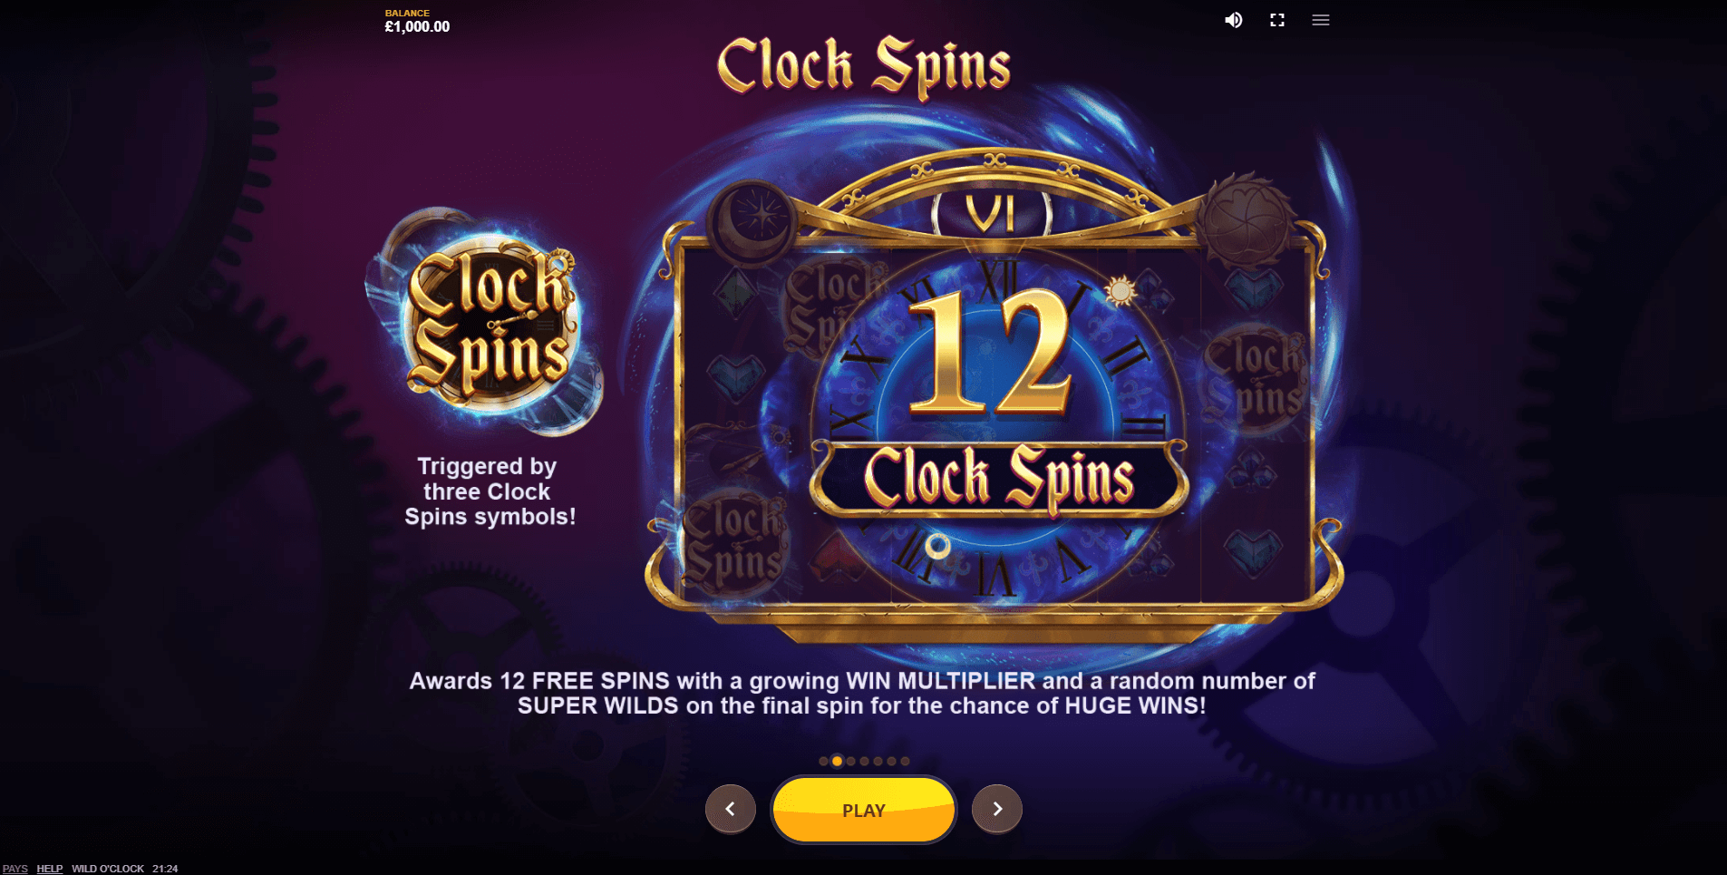Image resolution: width=1727 pixels, height=875 pixels.
Task: Select the first pagination dot
Action: click(x=823, y=762)
